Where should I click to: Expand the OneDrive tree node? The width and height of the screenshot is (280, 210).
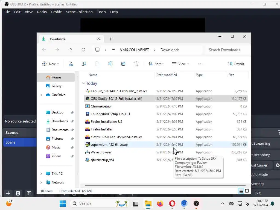pos(41,95)
